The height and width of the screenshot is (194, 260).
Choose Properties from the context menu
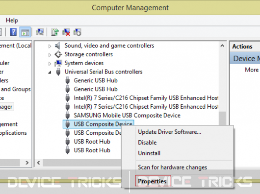click(x=152, y=181)
